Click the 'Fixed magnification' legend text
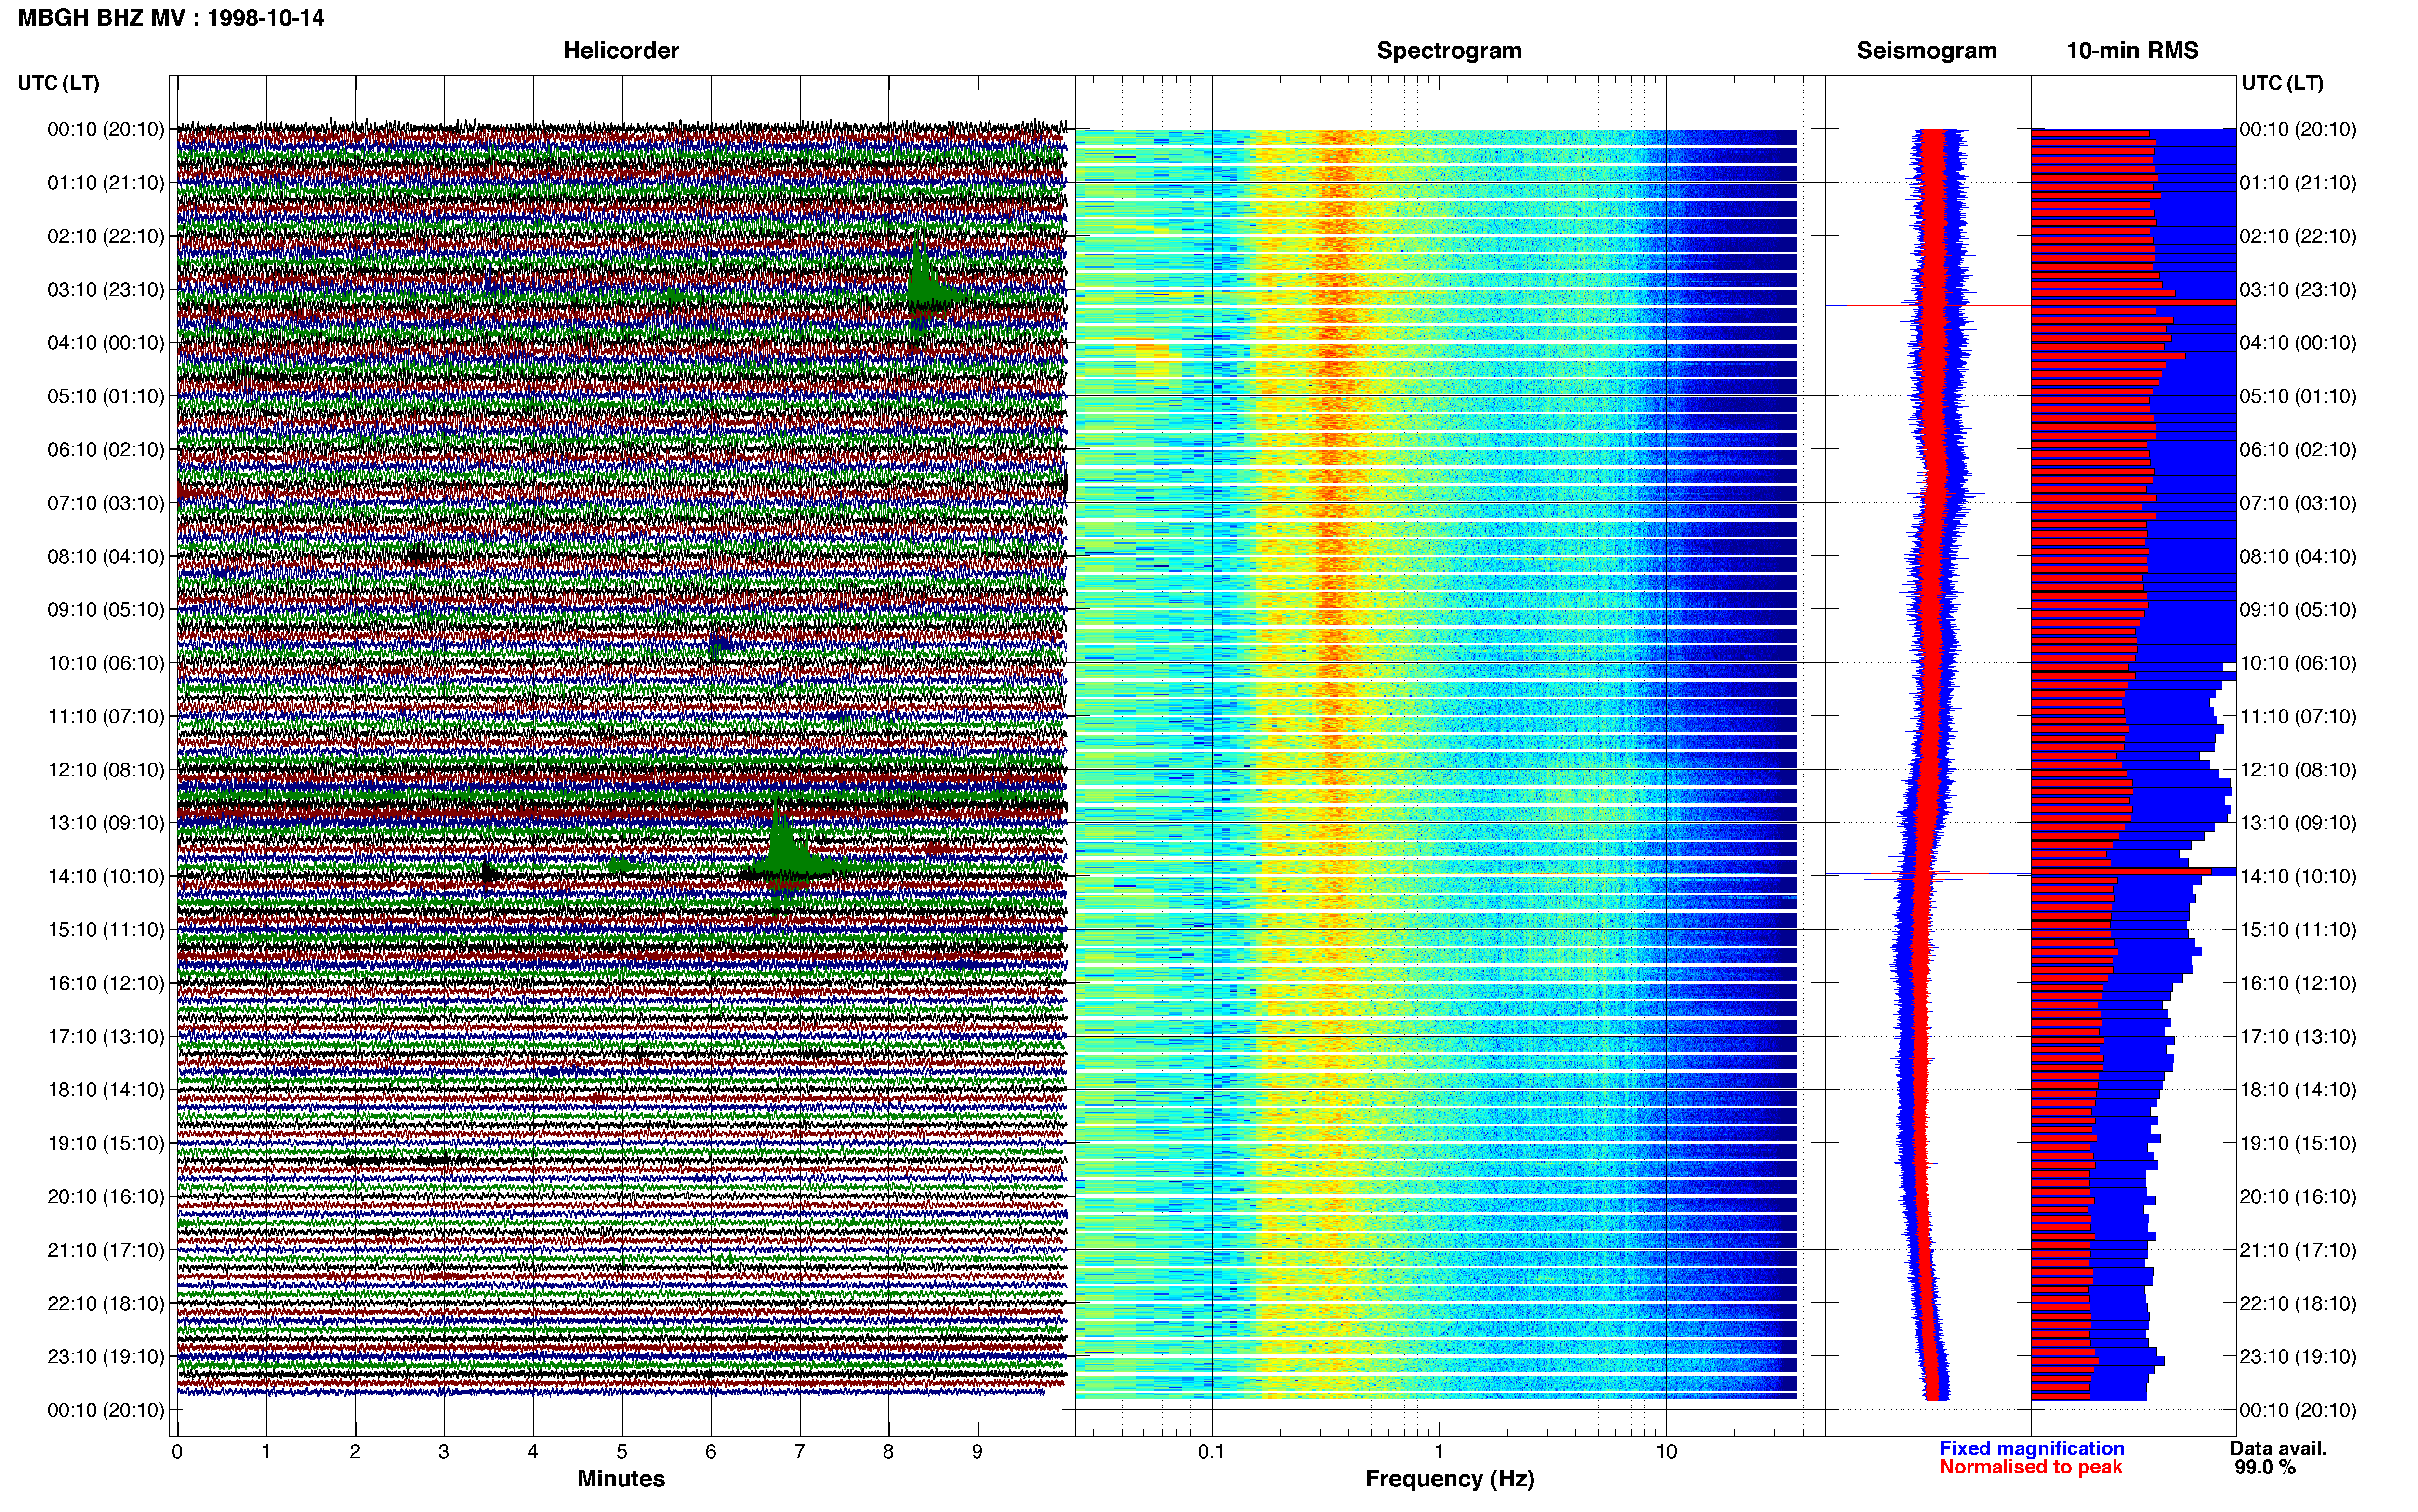This screenshot has height=1512, width=2418. (2031, 1448)
